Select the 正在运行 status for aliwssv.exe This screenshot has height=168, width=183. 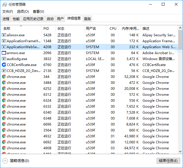coord(64,35)
